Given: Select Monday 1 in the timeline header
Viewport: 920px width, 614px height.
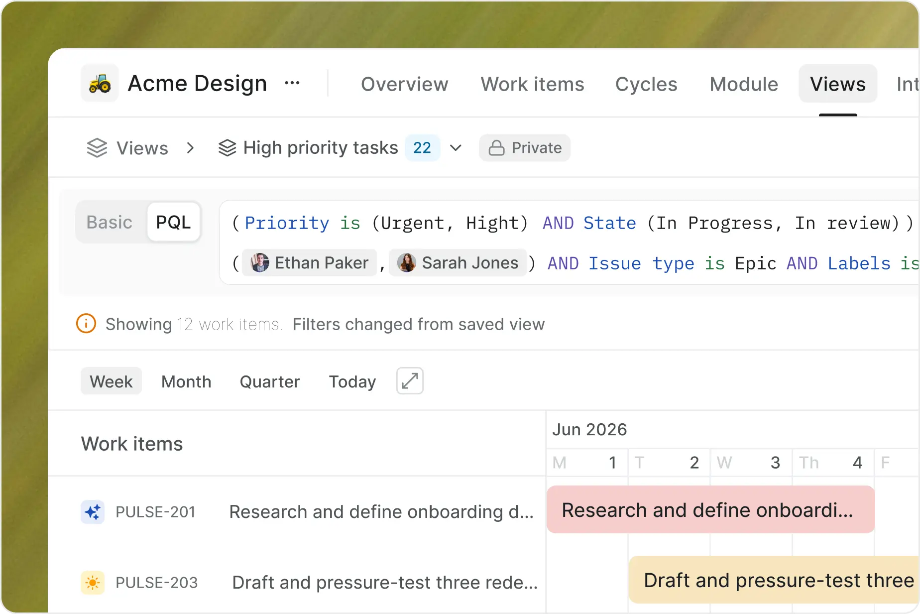Looking at the screenshot, I should [x=587, y=463].
